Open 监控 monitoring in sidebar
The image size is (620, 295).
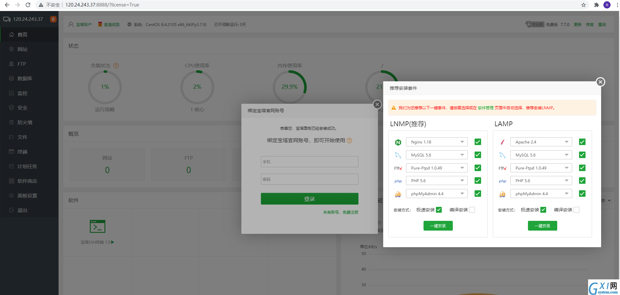tap(29, 93)
